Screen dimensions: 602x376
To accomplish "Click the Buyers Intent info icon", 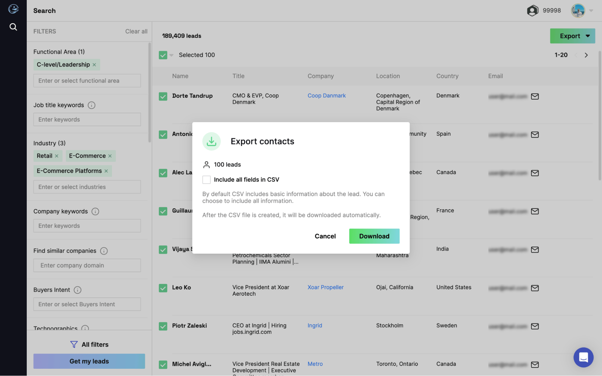I will [x=77, y=290].
